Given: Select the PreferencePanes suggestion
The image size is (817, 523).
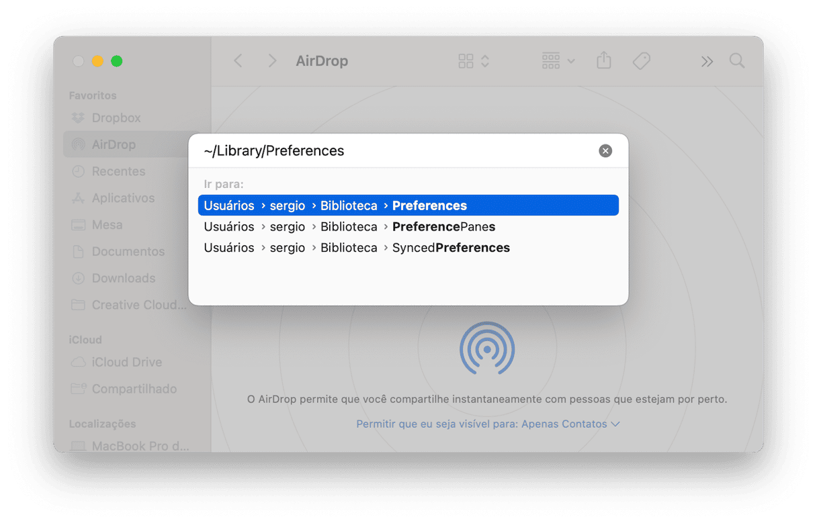Looking at the screenshot, I should [408, 227].
